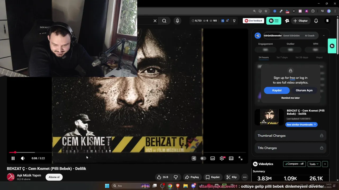Open the media controls icon in Chrome
The height and width of the screenshot is (190, 339).
tap(322, 11)
